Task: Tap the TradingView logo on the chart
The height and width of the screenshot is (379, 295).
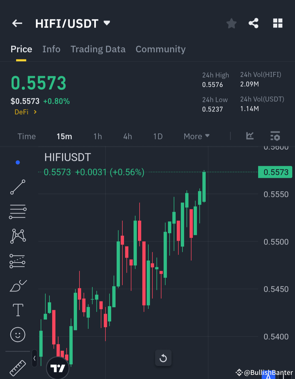Action: (58, 368)
